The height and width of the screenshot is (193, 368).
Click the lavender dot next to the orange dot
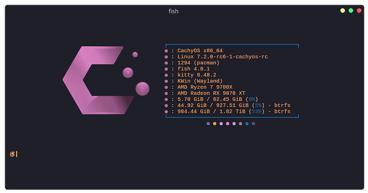pyautogui.click(x=221, y=123)
